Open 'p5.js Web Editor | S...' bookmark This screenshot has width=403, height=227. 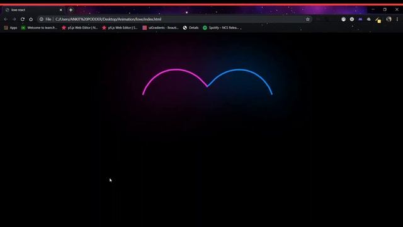click(120, 28)
